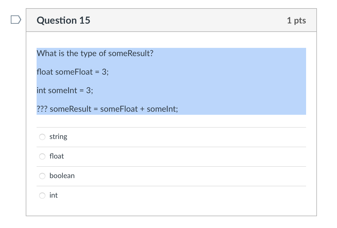Click "someResult" in the last code line
The width and height of the screenshot is (337, 228).
pyautogui.click(x=70, y=109)
